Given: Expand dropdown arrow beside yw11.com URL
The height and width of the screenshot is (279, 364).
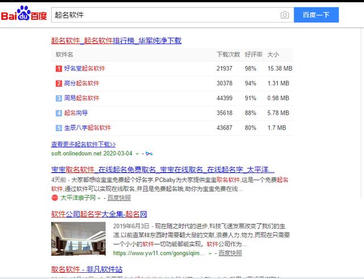Looking at the screenshot, I should coord(210,254).
